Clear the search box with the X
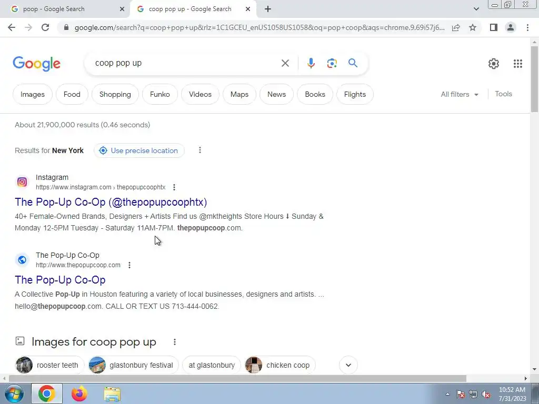The width and height of the screenshot is (539, 404). tap(285, 63)
